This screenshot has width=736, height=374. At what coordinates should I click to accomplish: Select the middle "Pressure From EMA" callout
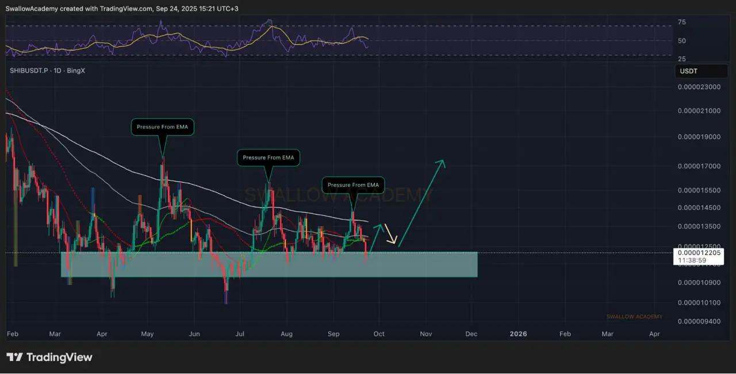click(269, 157)
